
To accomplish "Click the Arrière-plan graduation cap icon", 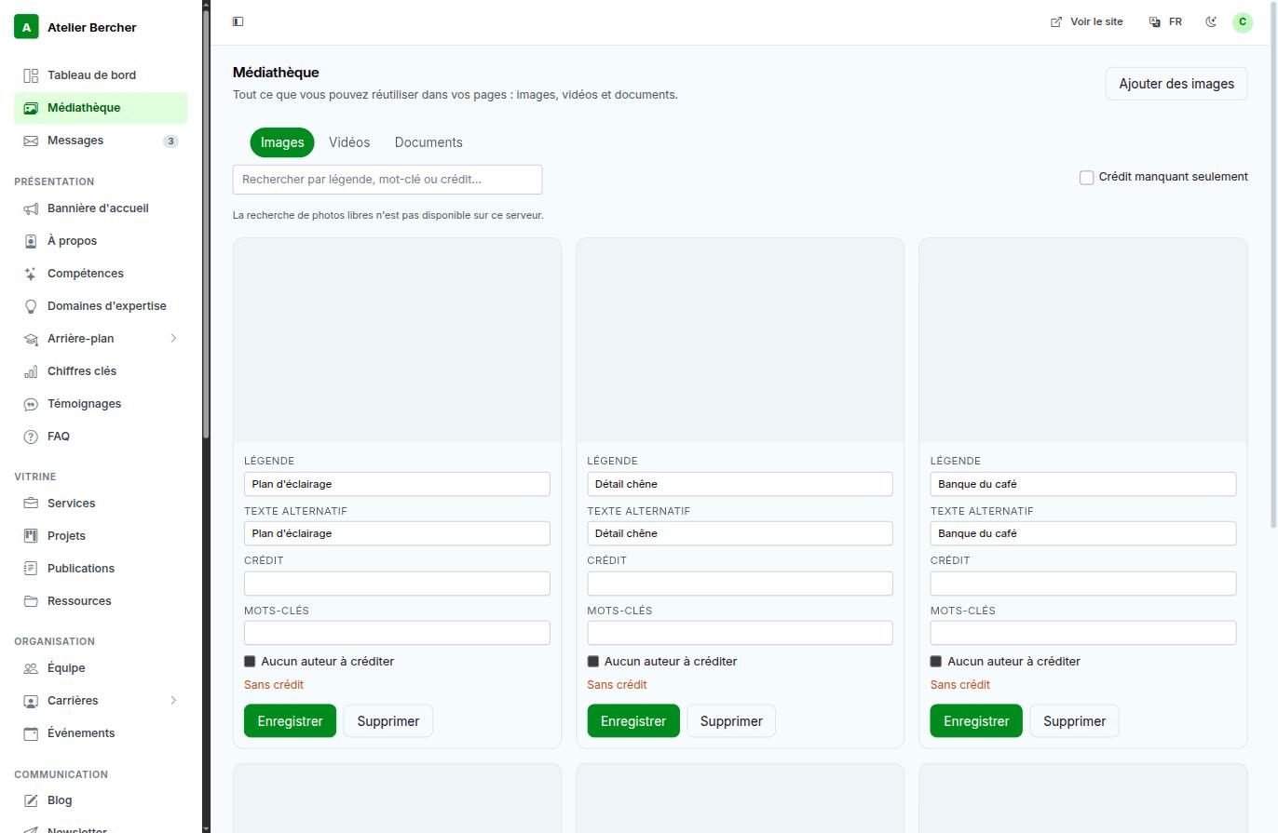I will pyautogui.click(x=31, y=339).
